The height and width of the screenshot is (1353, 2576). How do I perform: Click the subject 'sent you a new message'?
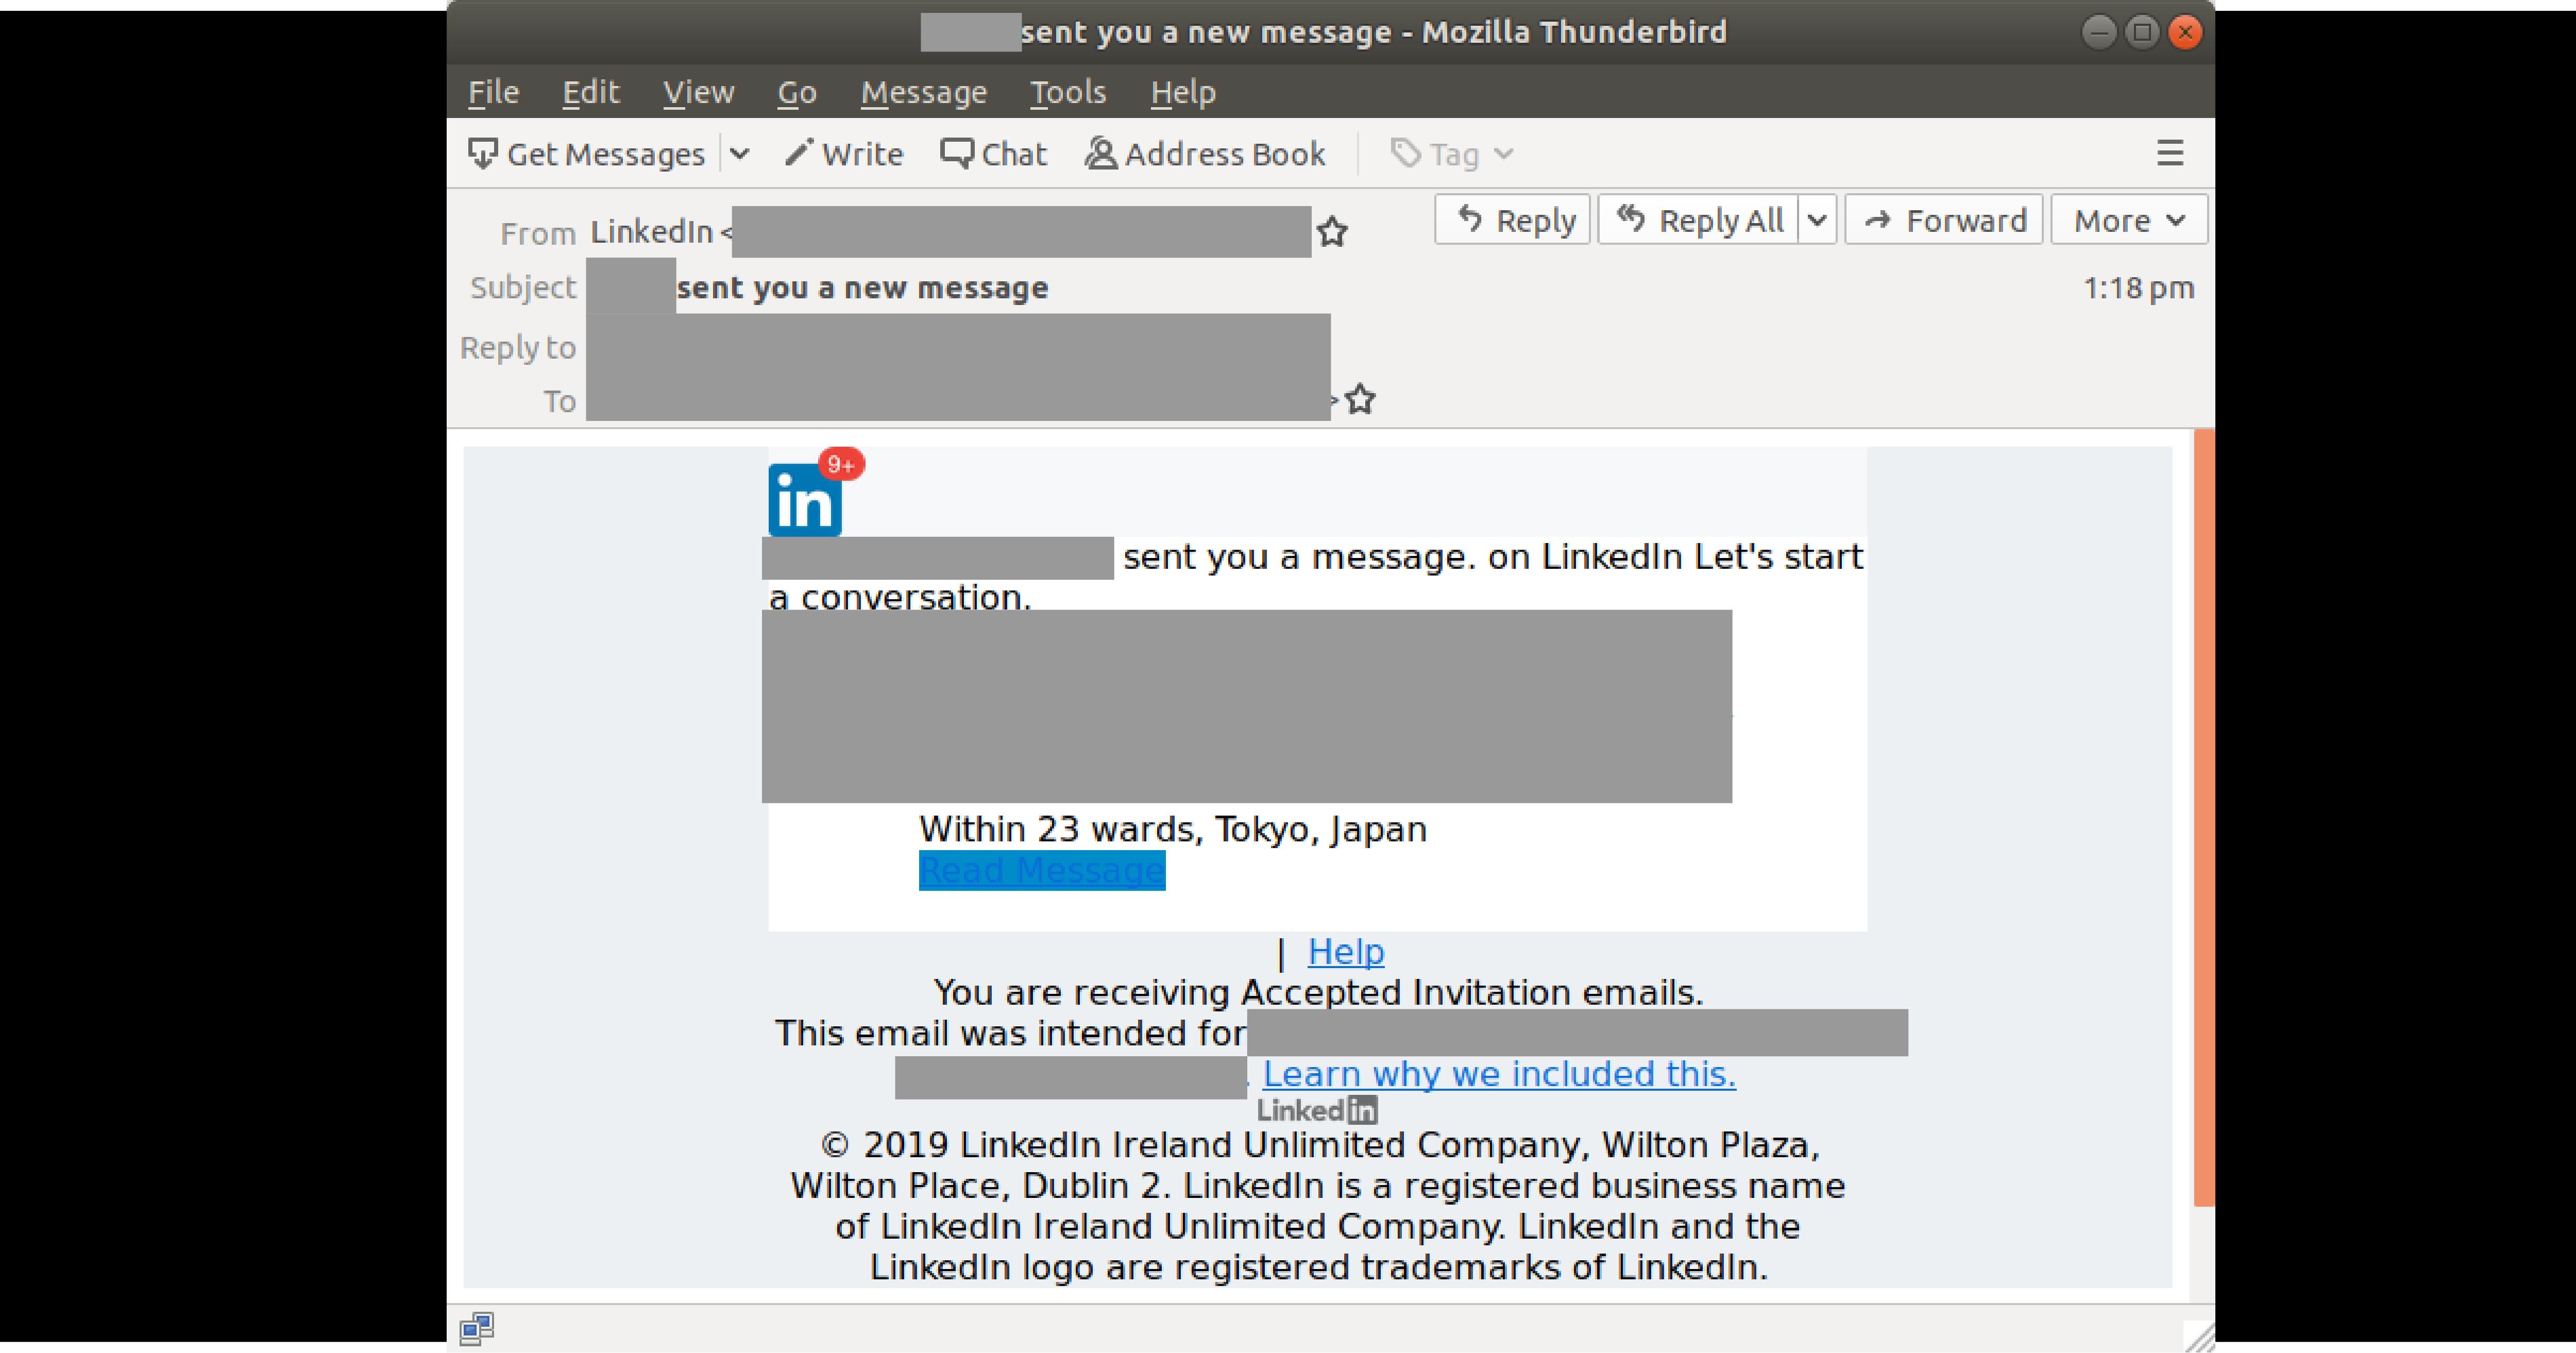coord(862,288)
